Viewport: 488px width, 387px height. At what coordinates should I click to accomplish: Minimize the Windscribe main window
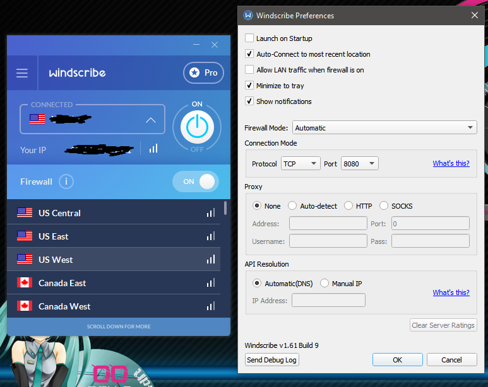[x=196, y=45]
